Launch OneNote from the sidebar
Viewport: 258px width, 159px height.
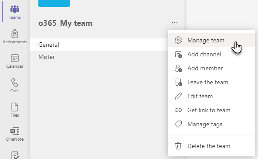pos(15,134)
